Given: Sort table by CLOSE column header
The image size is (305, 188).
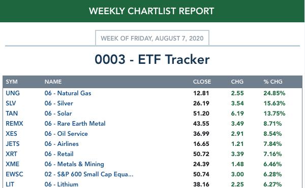Looking at the screenshot, I should pos(202,82).
